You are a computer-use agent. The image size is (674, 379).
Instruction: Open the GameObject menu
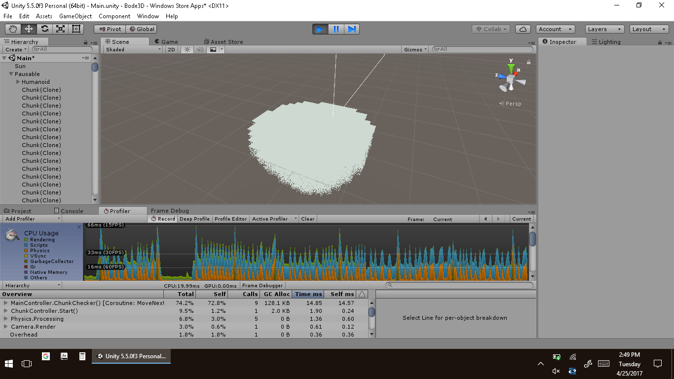[75, 16]
